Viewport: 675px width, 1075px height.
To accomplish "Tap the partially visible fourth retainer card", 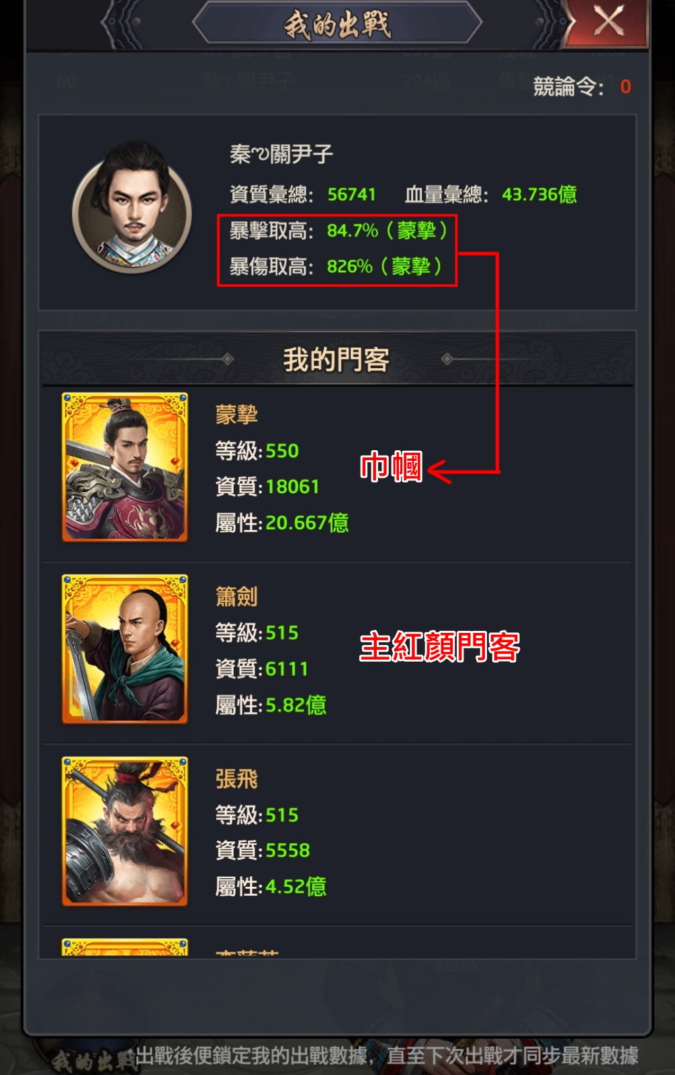I will coord(125,947).
